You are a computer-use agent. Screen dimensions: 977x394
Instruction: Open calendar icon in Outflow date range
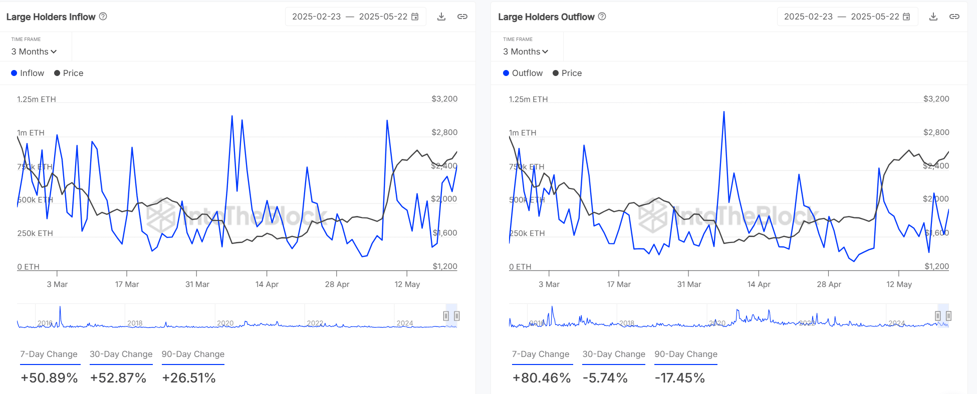(x=906, y=16)
